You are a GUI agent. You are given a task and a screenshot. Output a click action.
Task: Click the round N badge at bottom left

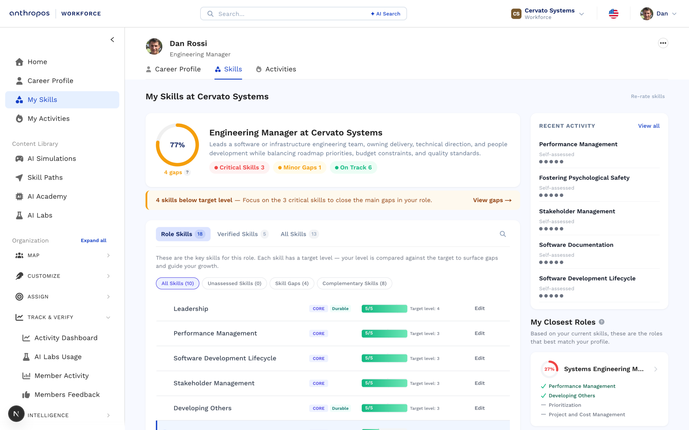point(16,414)
